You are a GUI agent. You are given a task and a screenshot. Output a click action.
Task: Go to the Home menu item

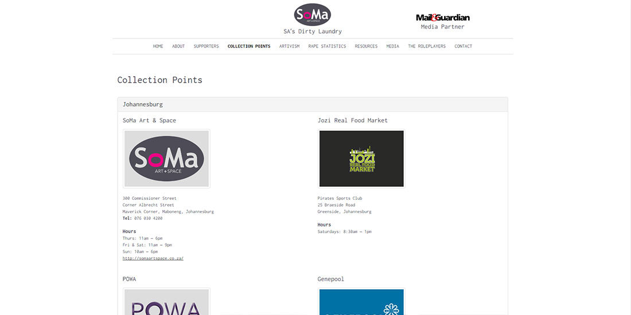click(158, 46)
